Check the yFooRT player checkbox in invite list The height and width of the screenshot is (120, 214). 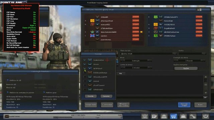click(85, 85)
